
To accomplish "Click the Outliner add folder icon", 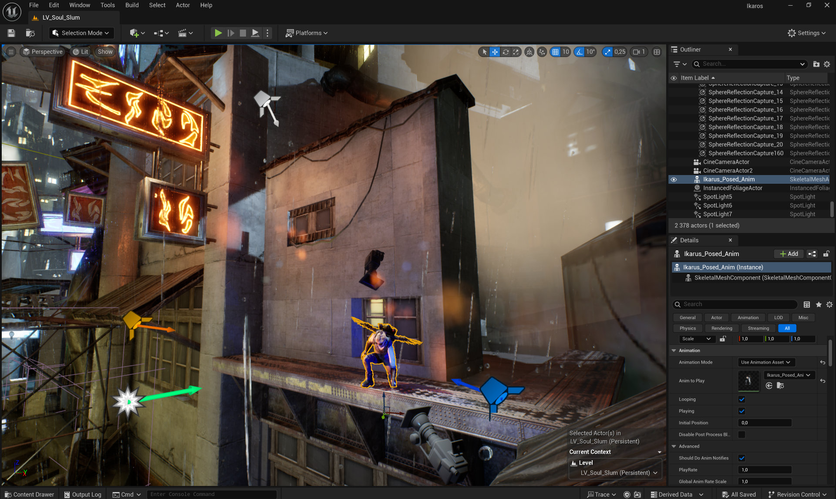I will coord(816,64).
